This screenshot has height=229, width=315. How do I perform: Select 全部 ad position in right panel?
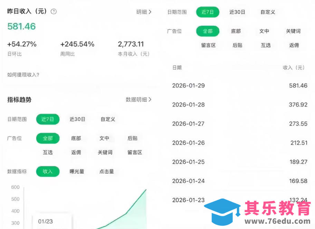pyautogui.click(x=207, y=31)
